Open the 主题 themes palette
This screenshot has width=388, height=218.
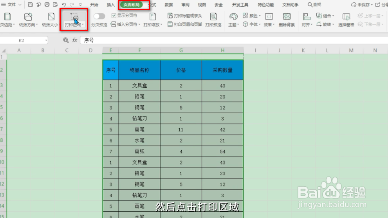233,20
